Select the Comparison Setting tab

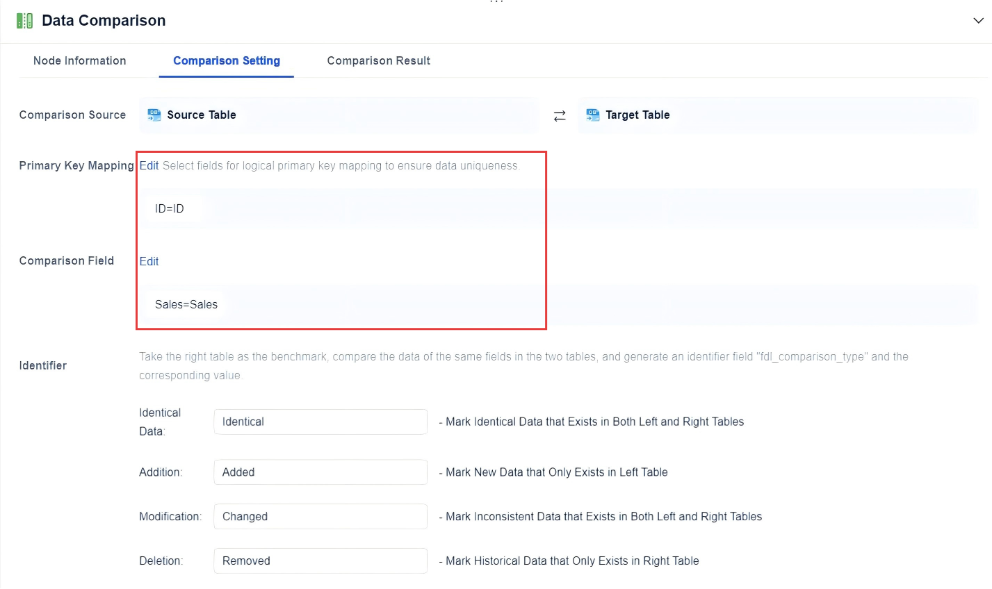pos(227,60)
